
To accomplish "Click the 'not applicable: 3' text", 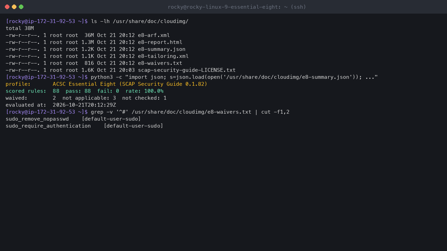I will click(89, 98).
